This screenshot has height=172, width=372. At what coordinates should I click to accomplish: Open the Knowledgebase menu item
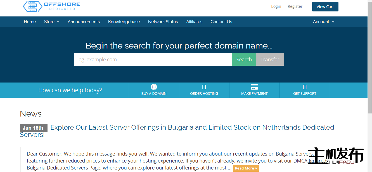(124, 22)
